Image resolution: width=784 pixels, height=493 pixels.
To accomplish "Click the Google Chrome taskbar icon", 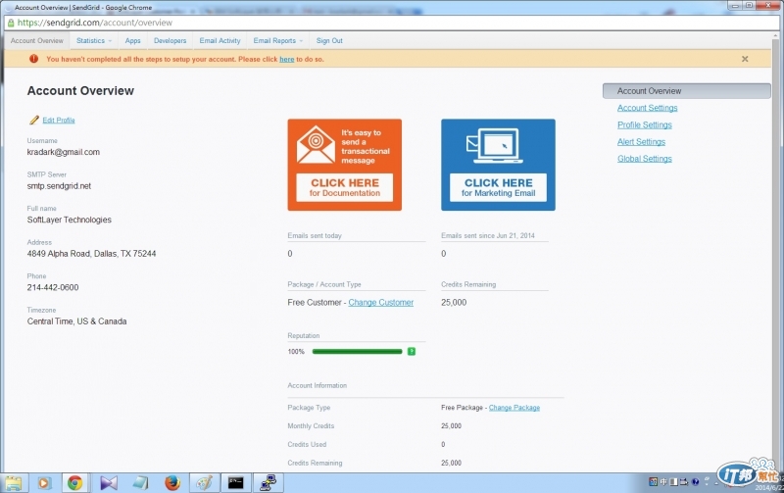I will point(75,483).
